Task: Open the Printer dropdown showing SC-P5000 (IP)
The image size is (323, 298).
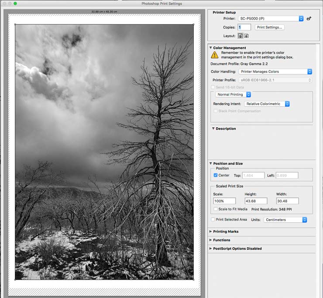Action: click(271, 18)
